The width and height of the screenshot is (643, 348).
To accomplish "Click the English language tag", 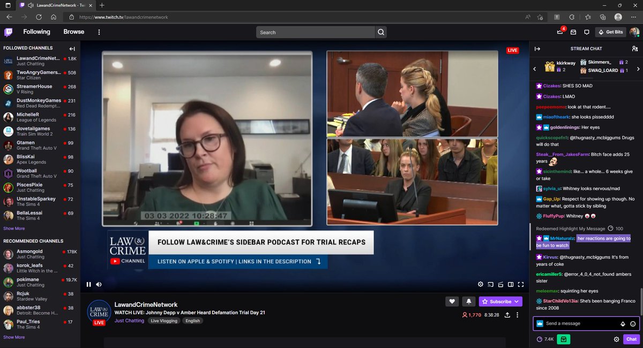I will (x=193, y=321).
